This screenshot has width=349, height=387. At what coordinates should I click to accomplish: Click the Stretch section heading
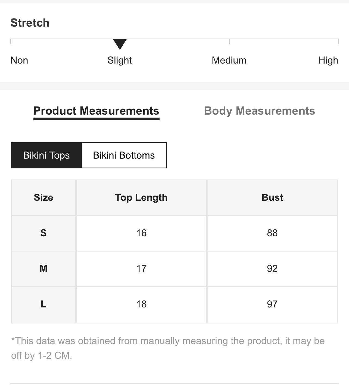click(x=30, y=23)
